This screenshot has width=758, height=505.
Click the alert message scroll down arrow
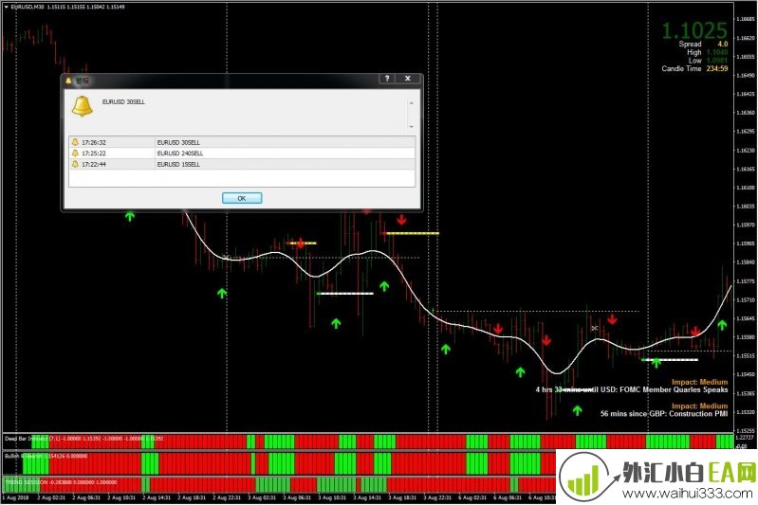click(x=412, y=127)
